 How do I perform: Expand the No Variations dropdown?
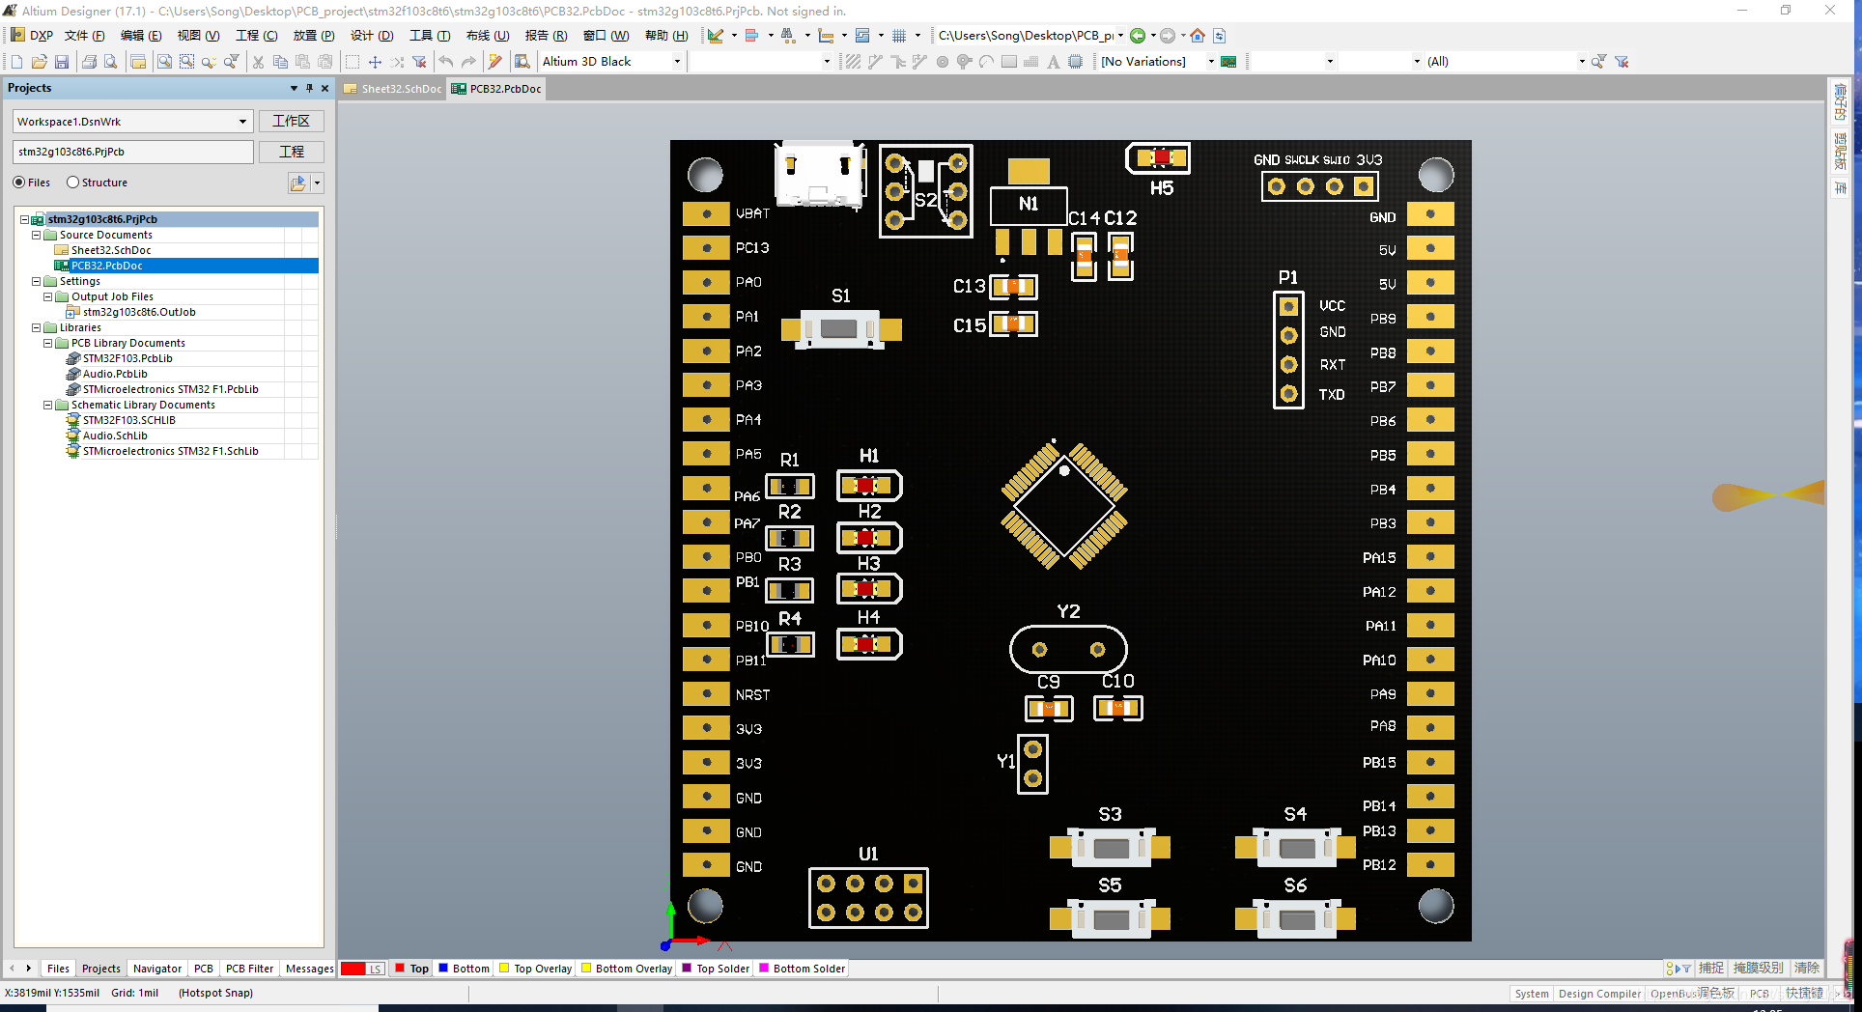1210,62
